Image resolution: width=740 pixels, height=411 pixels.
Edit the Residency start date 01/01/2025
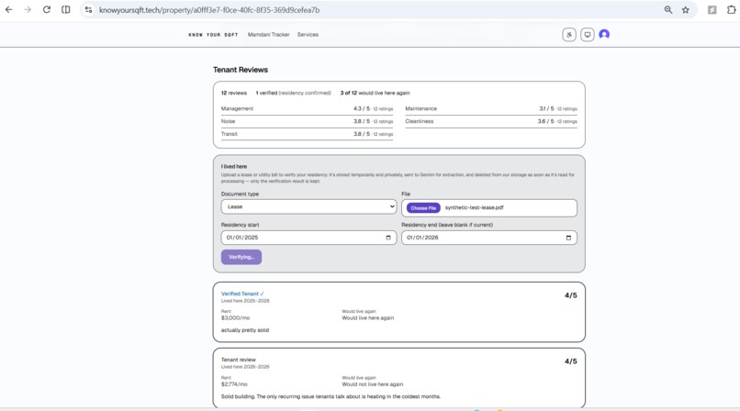pos(308,238)
